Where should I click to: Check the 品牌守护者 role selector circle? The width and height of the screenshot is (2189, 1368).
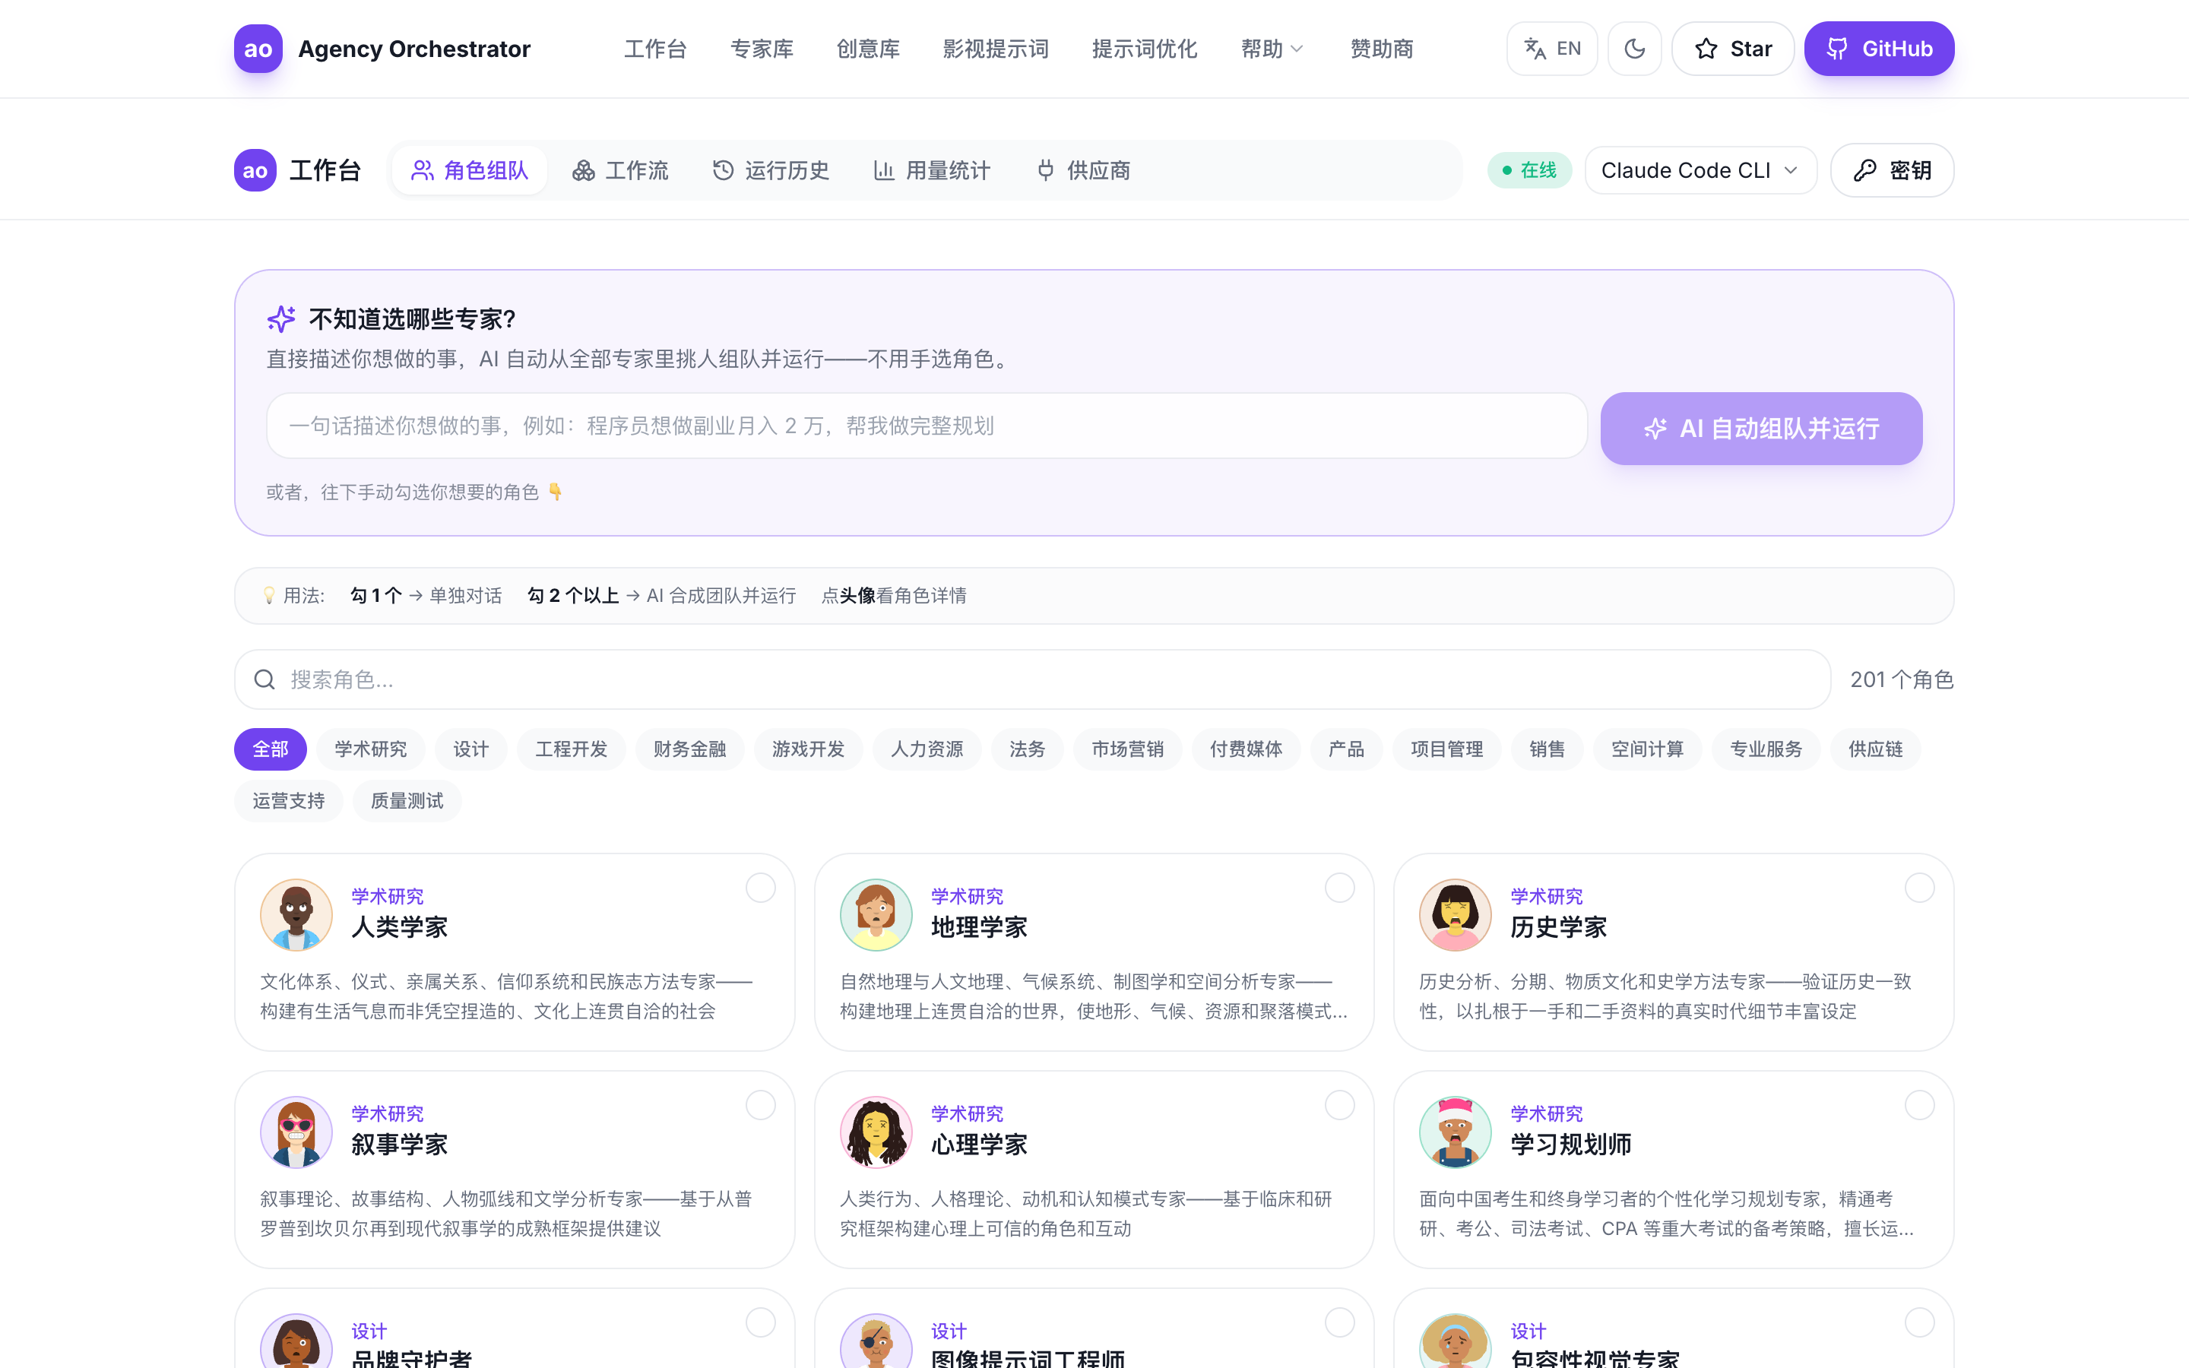761,1322
